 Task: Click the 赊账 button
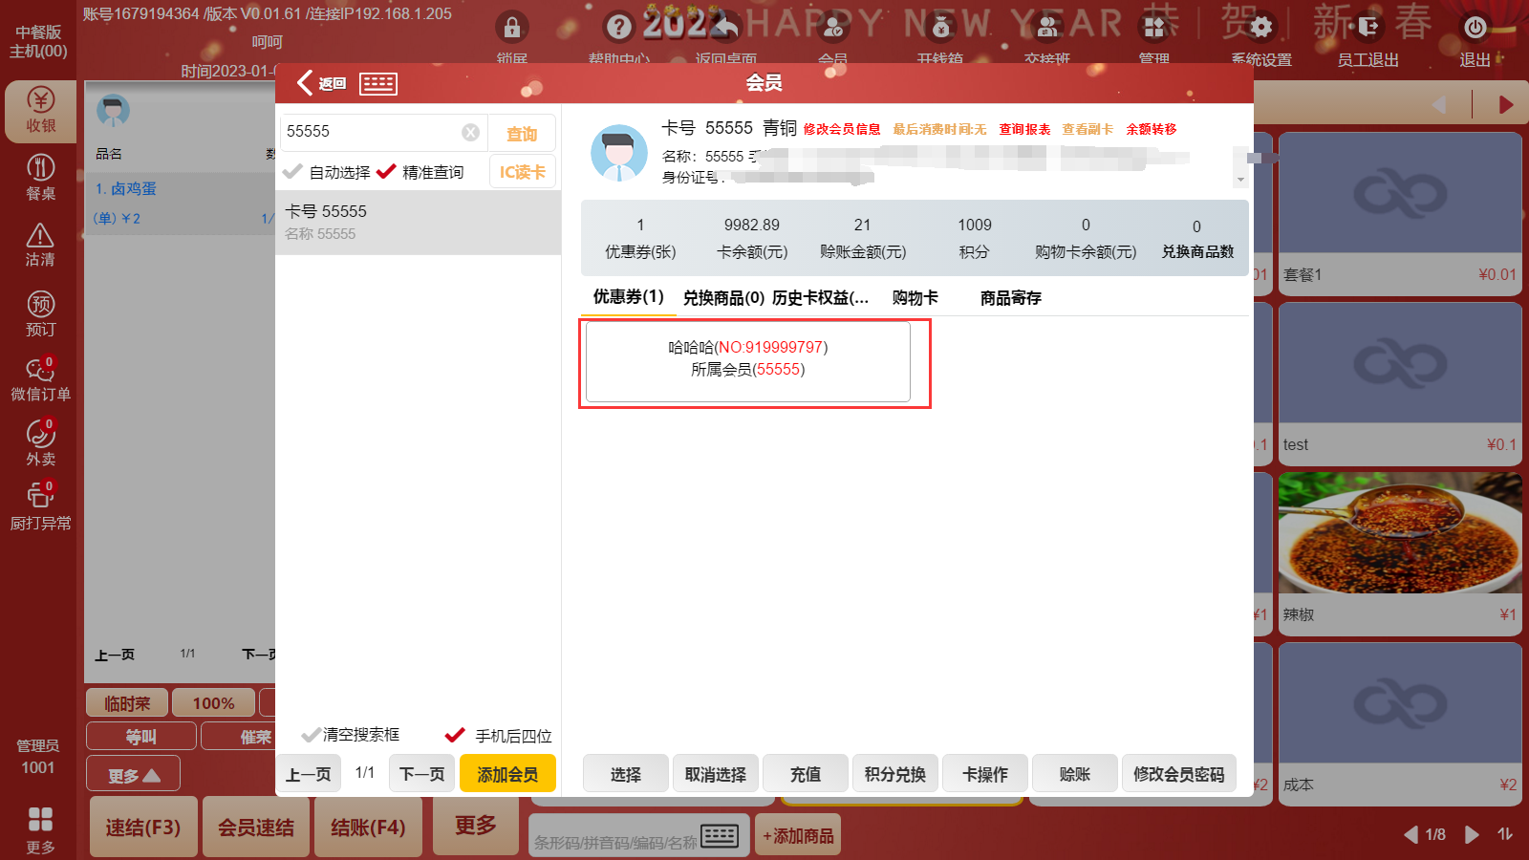[1075, 774]
